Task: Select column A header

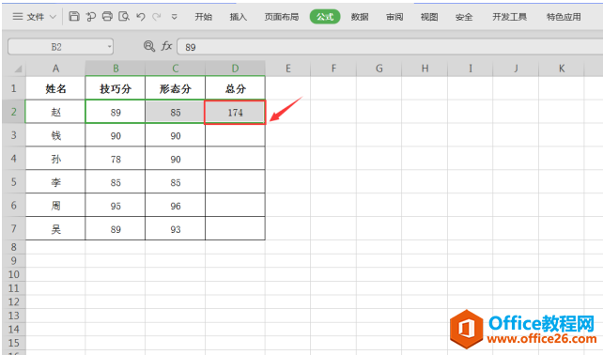Action: click(x=55, y=69)
